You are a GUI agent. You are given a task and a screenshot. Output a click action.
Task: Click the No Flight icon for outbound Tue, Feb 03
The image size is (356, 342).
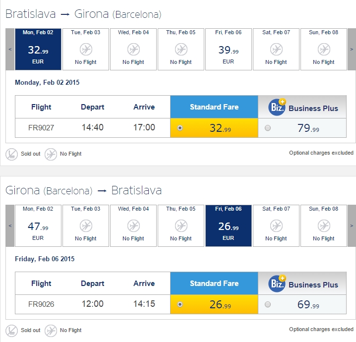(86, 49)
